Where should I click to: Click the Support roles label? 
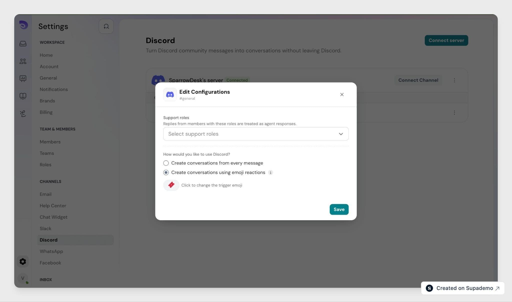click(176, 118)
